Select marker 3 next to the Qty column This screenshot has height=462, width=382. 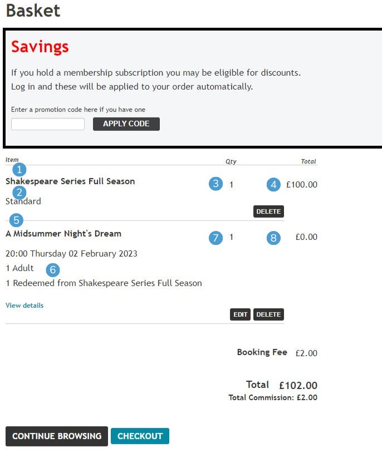pyautogui.click(x=217, y=184)
